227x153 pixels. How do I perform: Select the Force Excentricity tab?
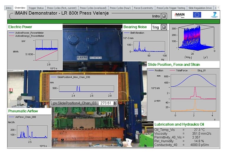point(143,8)
